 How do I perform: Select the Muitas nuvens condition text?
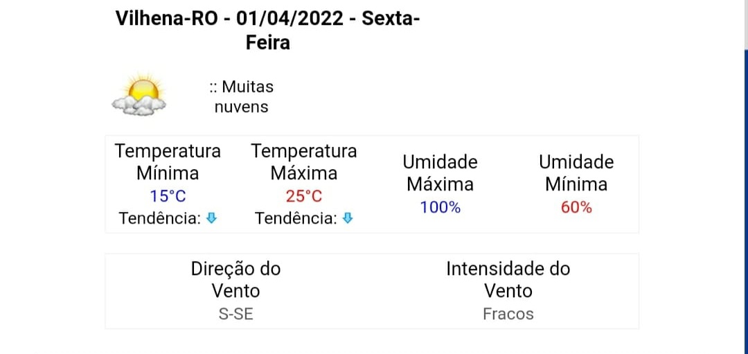[x=242, y=97]
